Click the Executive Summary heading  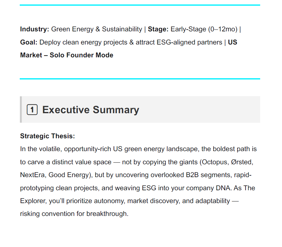[91, 110]
